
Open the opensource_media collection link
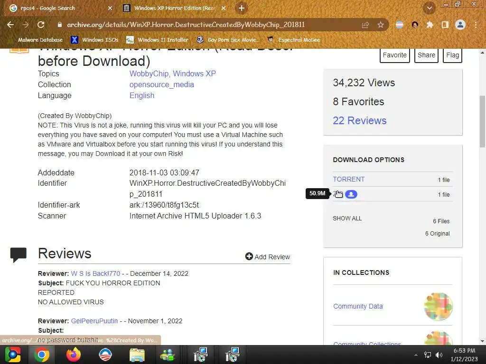[162, 85]
